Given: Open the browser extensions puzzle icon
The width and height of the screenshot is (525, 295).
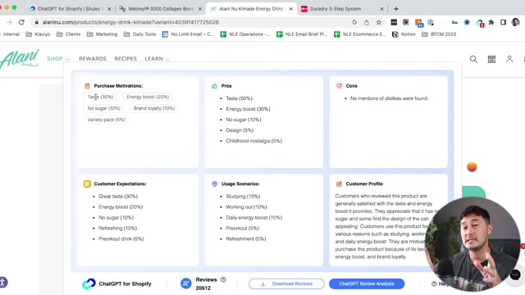Looking at the screenshot, I should 491,22.
